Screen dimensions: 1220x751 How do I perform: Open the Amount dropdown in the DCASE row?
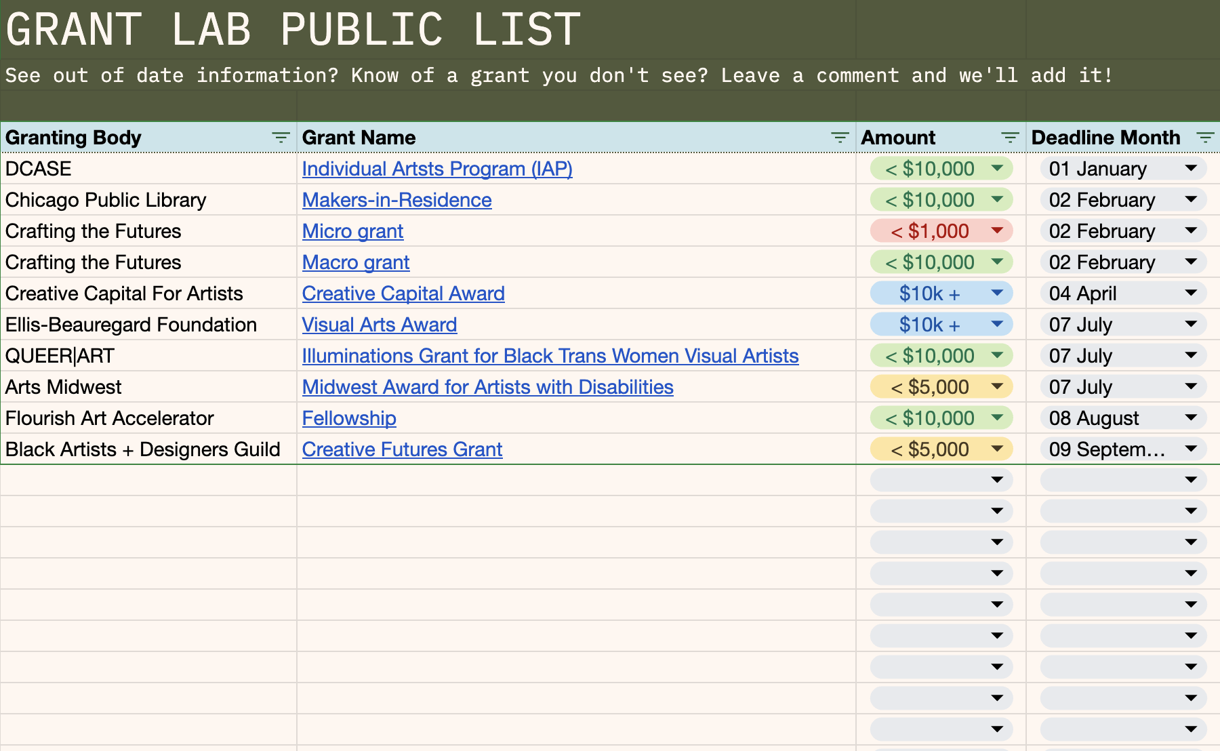click(996, 169)
